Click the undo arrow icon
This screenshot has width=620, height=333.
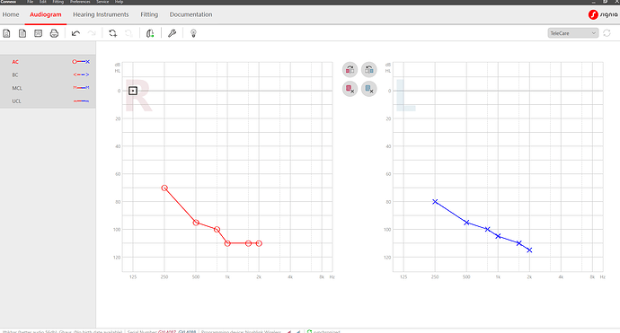click(75, 33)
